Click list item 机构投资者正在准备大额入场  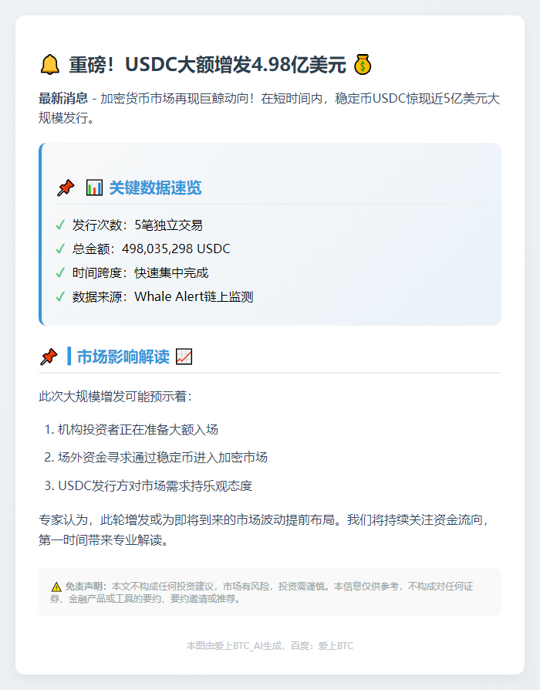pyautogui.click(x=138, y=429)
